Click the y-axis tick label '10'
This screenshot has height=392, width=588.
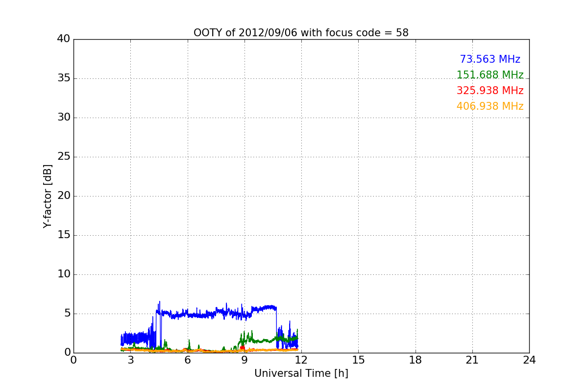64,274
